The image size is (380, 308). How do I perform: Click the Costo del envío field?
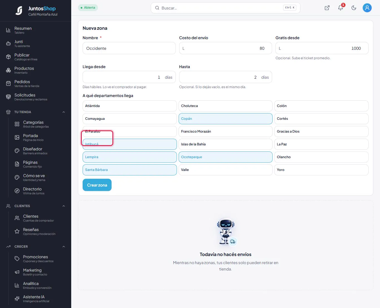pyautogui.click(x=226, y=48)
